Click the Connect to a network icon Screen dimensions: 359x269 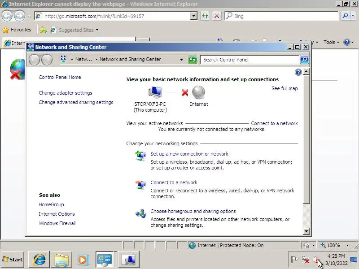[x=140, y=185]
